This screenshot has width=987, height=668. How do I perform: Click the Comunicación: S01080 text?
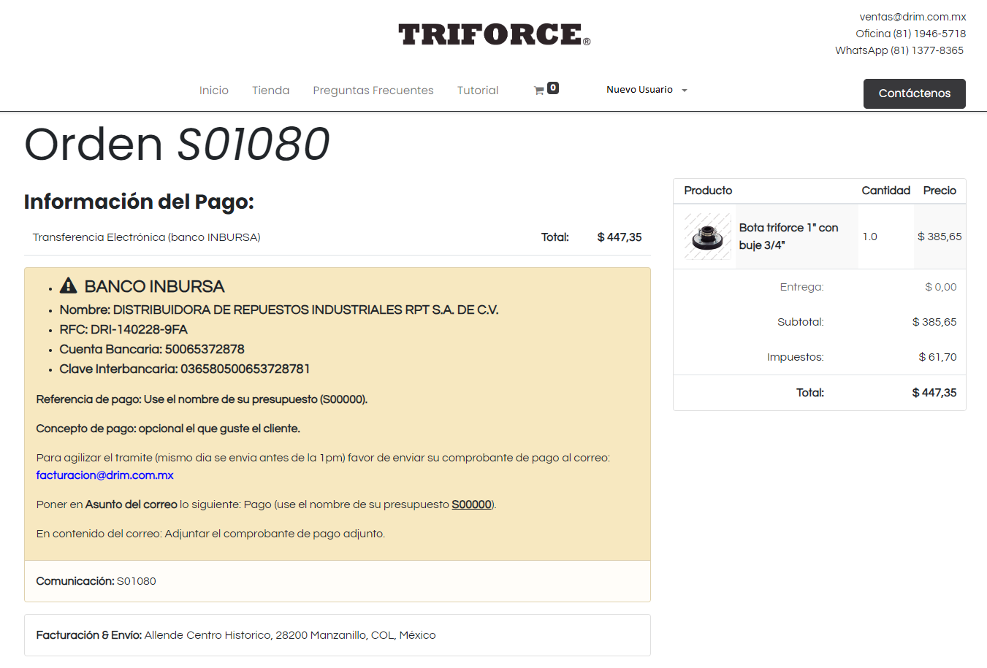tap(96, 581)
